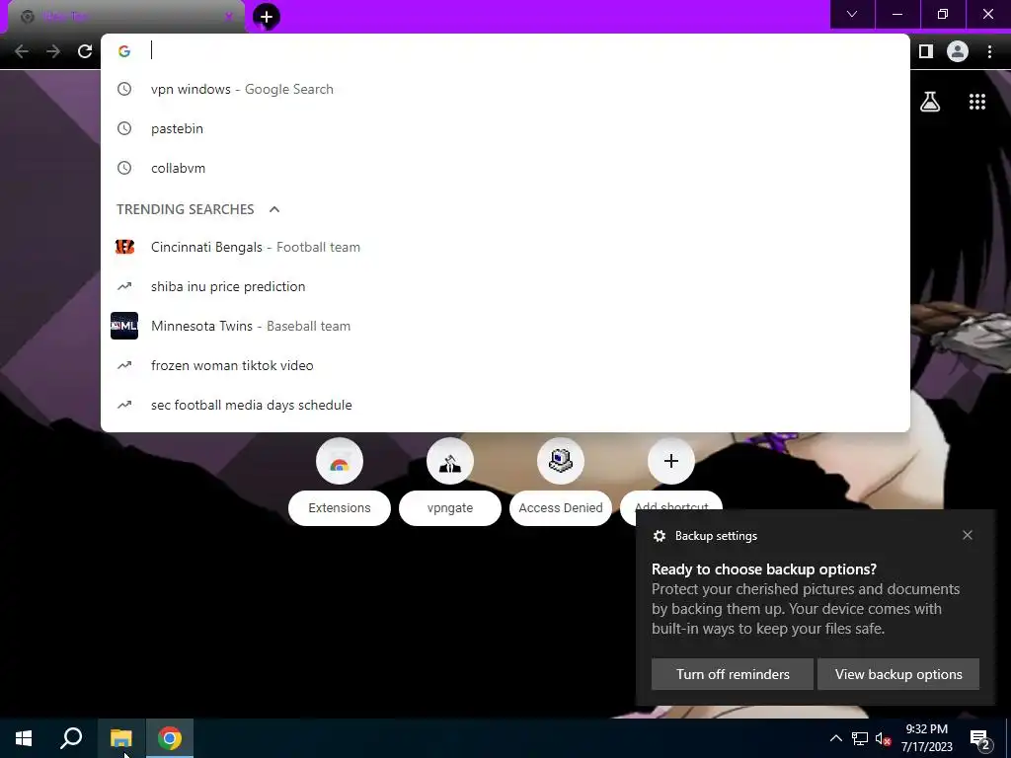Image resolution: width=1011 pixels, height=758 pixels.
Task: Pick 'frozen woman tiktok video' suggestion
Action: (x=505, y=365)
